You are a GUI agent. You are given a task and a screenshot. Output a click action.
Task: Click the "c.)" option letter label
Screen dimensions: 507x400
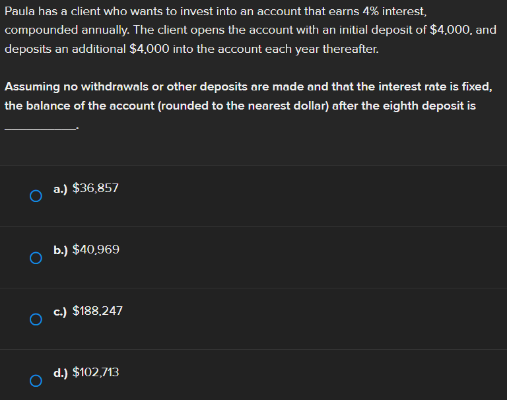pos(60,312)
